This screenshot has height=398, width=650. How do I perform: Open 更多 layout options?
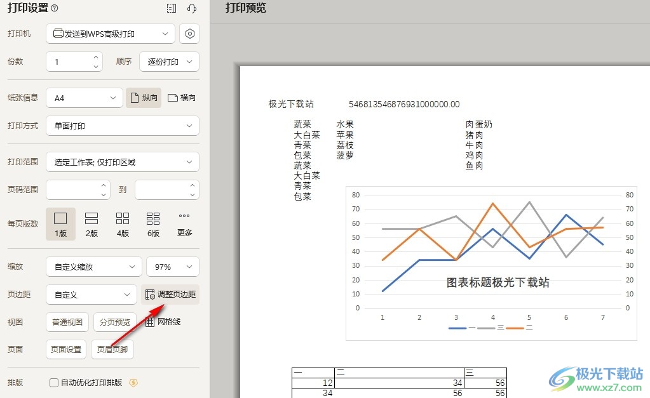184,224
